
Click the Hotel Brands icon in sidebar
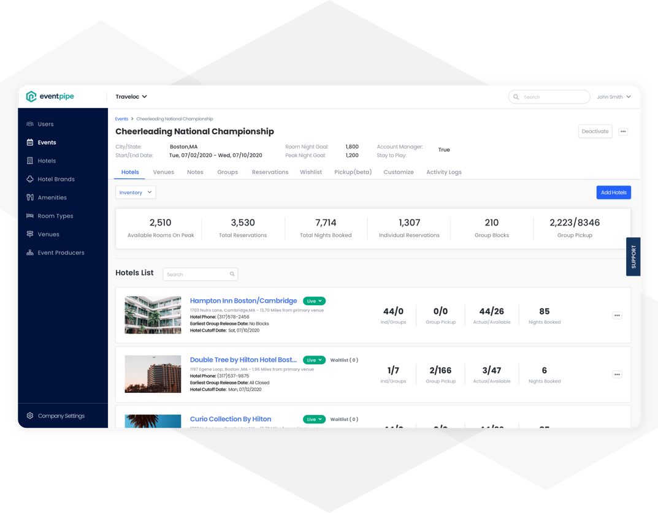(x=30, y=179)
